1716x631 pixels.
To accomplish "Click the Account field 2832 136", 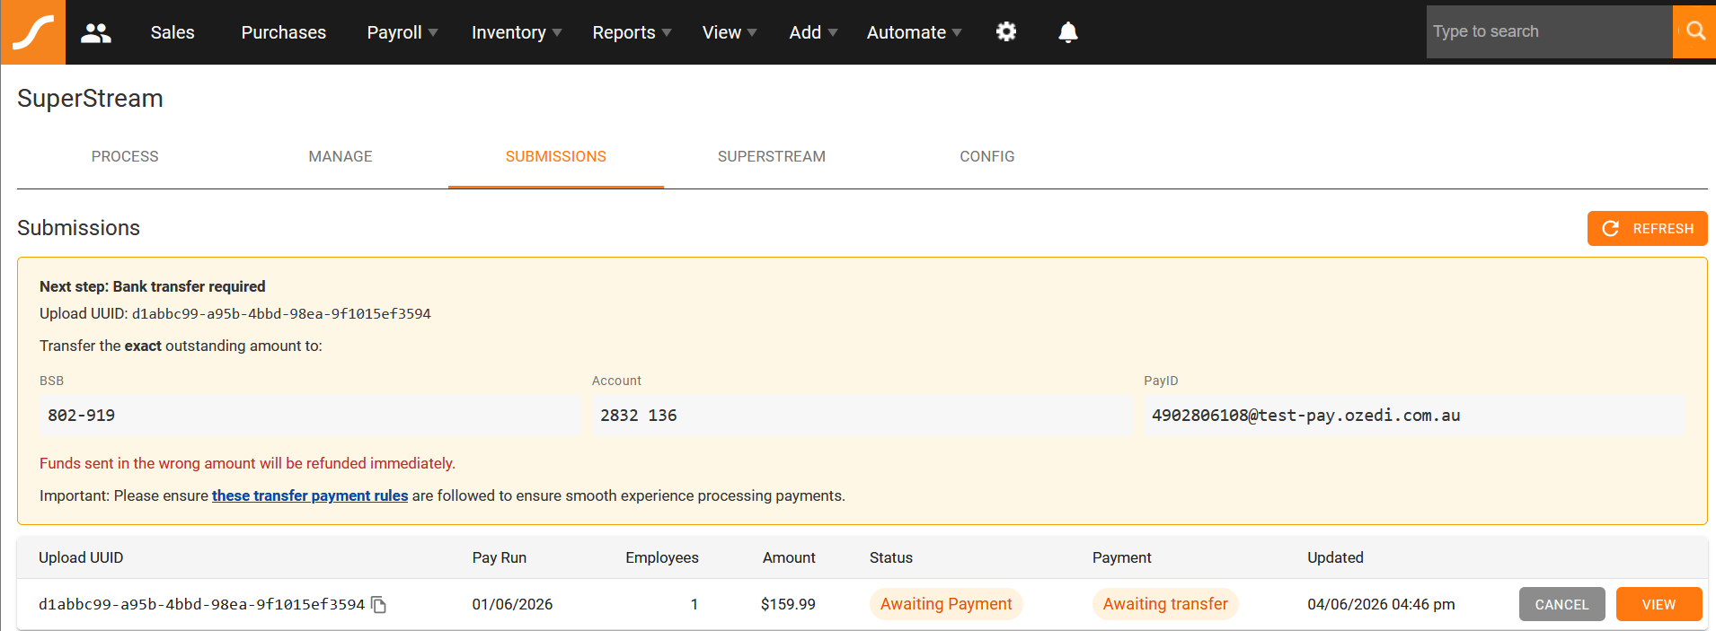I will pyautogui.click(x=862, y=416).
